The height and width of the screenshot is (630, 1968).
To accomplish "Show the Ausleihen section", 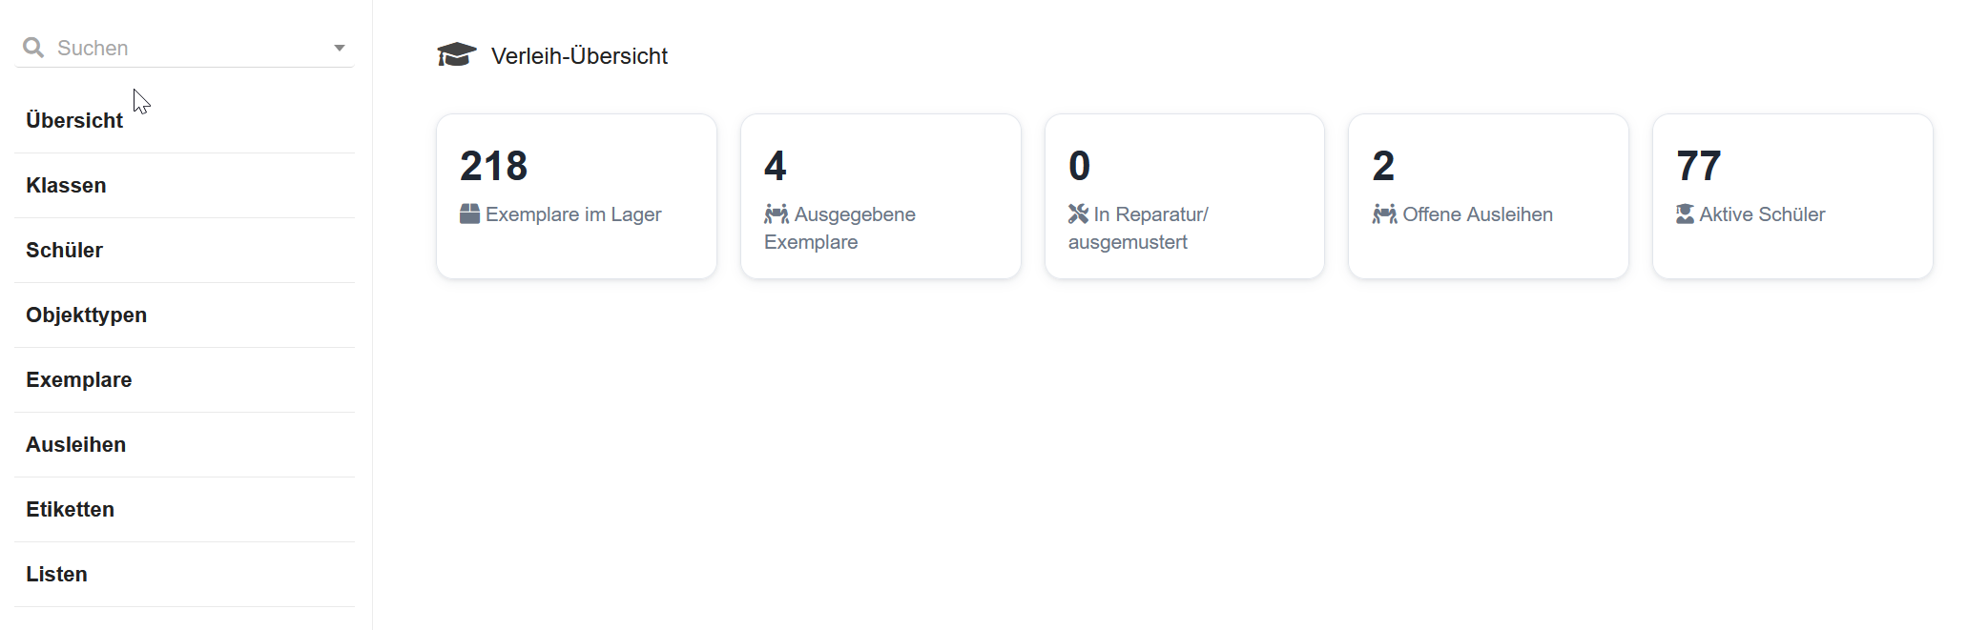I will tap(75, 444).
